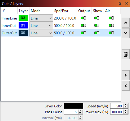Click the Air column header

click(x=112, y=11)
